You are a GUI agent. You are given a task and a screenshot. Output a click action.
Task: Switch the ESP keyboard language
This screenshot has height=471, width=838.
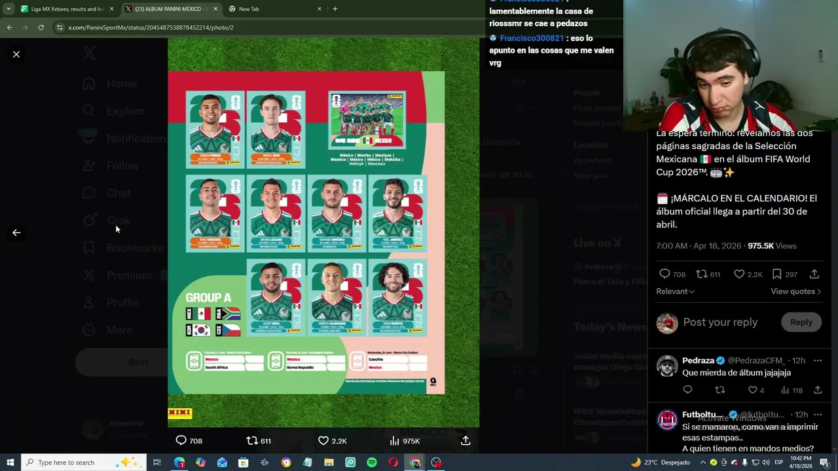pos(778,462)
